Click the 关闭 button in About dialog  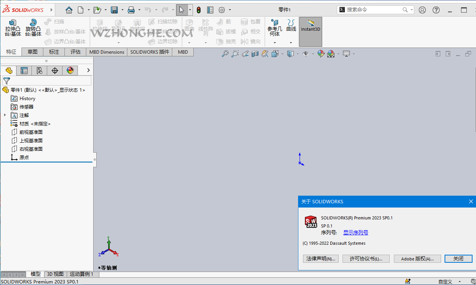coord(458,259)
